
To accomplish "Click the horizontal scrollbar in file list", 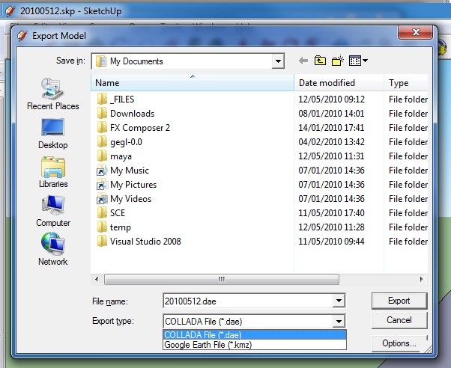I will coord(221,279).
